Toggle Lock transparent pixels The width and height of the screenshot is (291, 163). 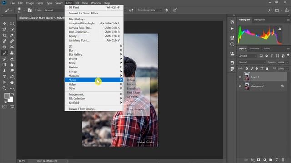pos(247,68)
